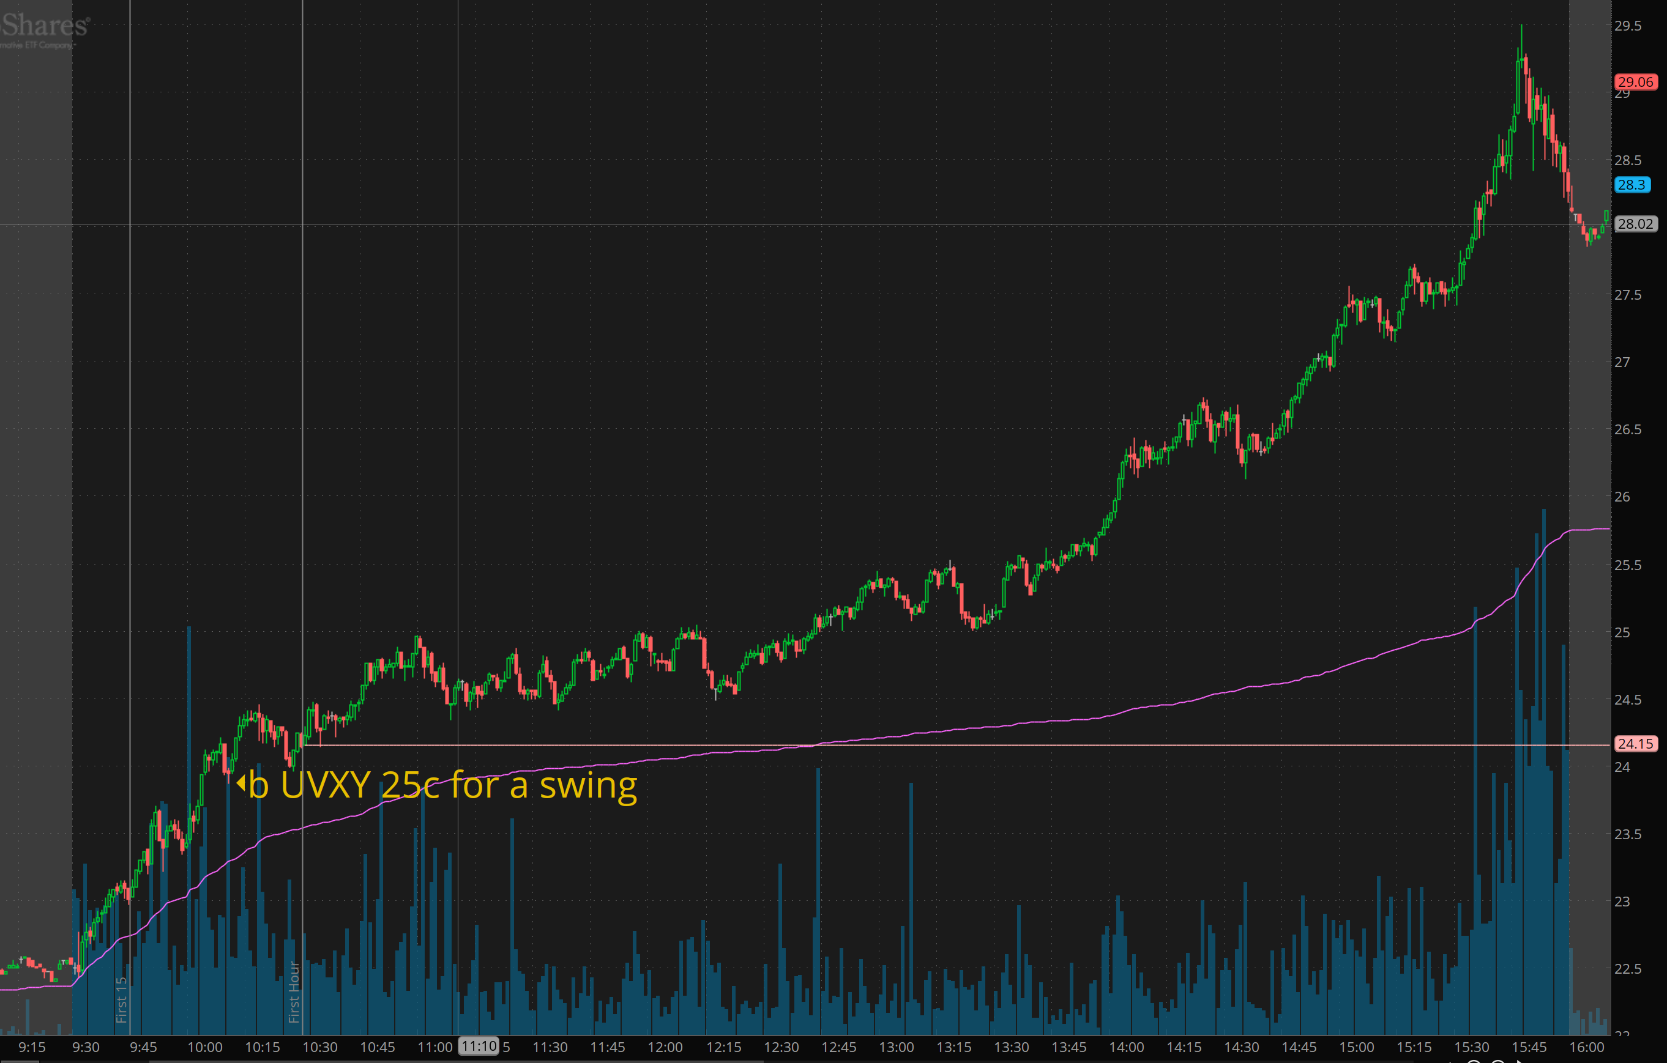Click the blue 28.3 price bubble
The height and width of the screenshot is (1063, 1667).
[1632, 185]
